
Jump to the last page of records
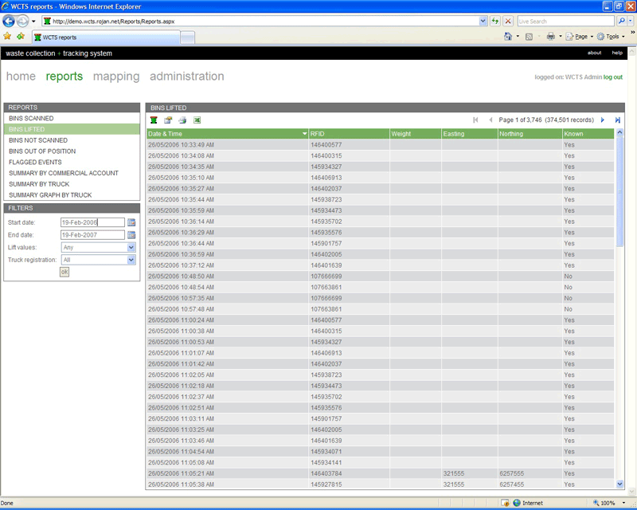point(618,120)
